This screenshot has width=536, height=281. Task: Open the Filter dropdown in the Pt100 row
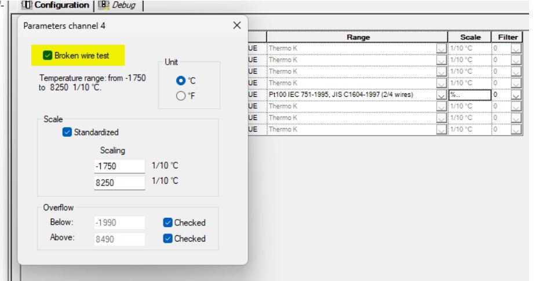(x=516, y=94)
